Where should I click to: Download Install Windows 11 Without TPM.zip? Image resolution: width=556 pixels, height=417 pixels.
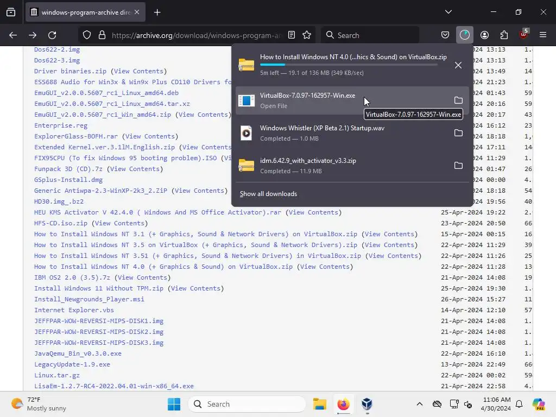pos(99,288)
